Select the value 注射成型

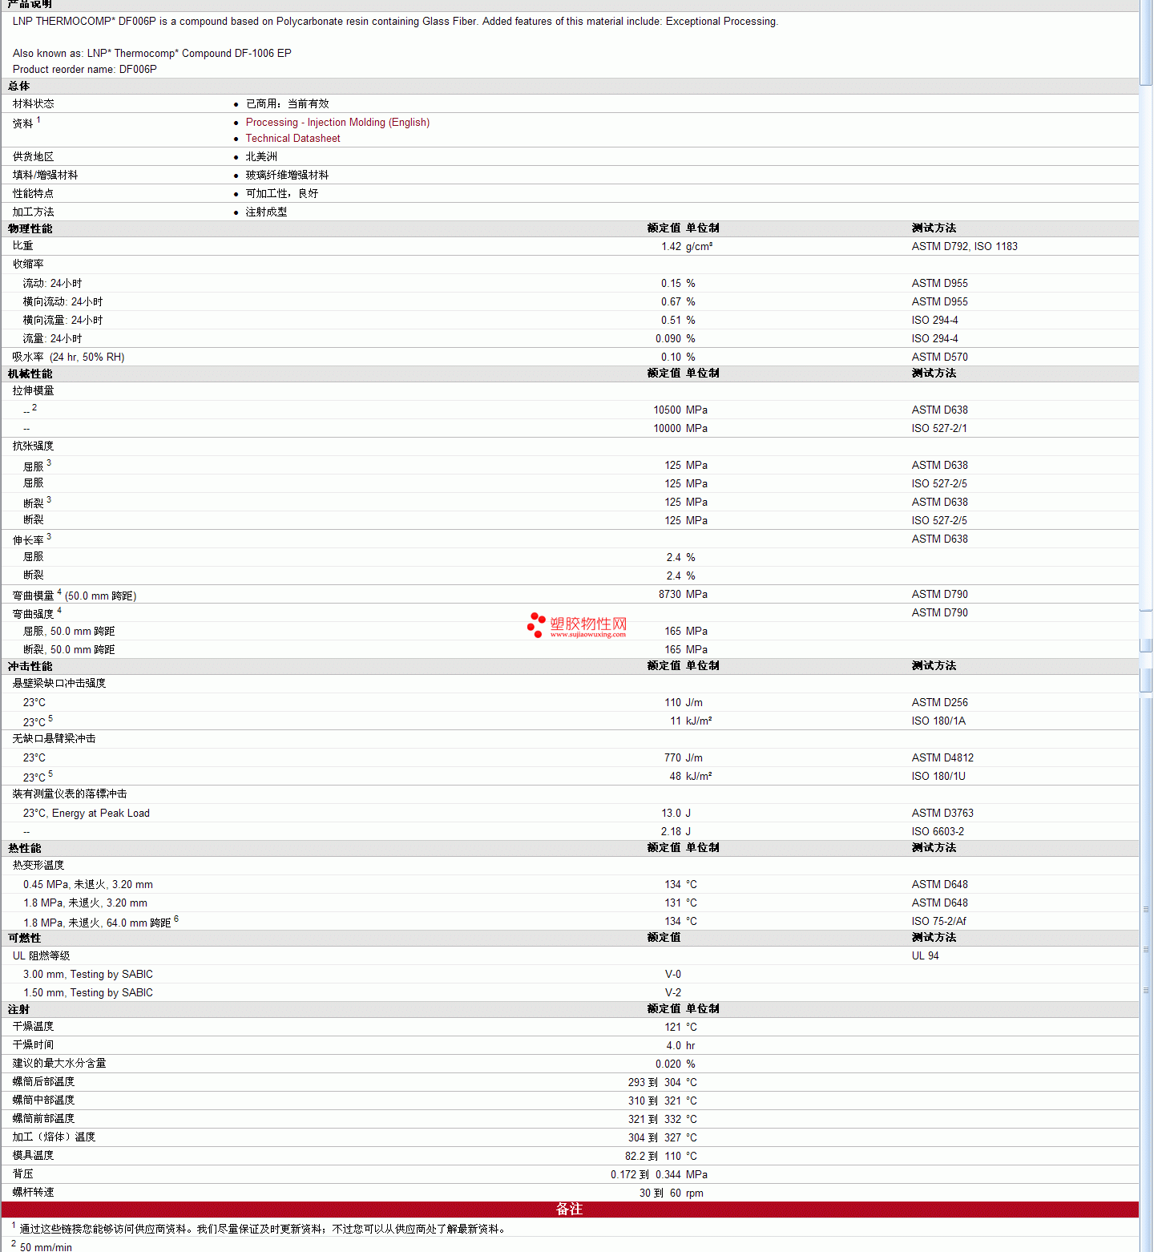266,212
